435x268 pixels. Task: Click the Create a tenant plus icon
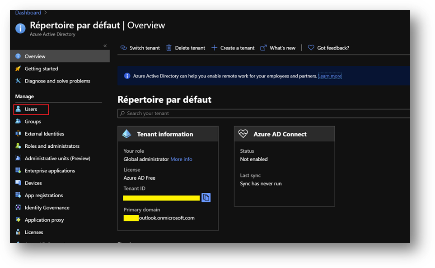[215, 48]
